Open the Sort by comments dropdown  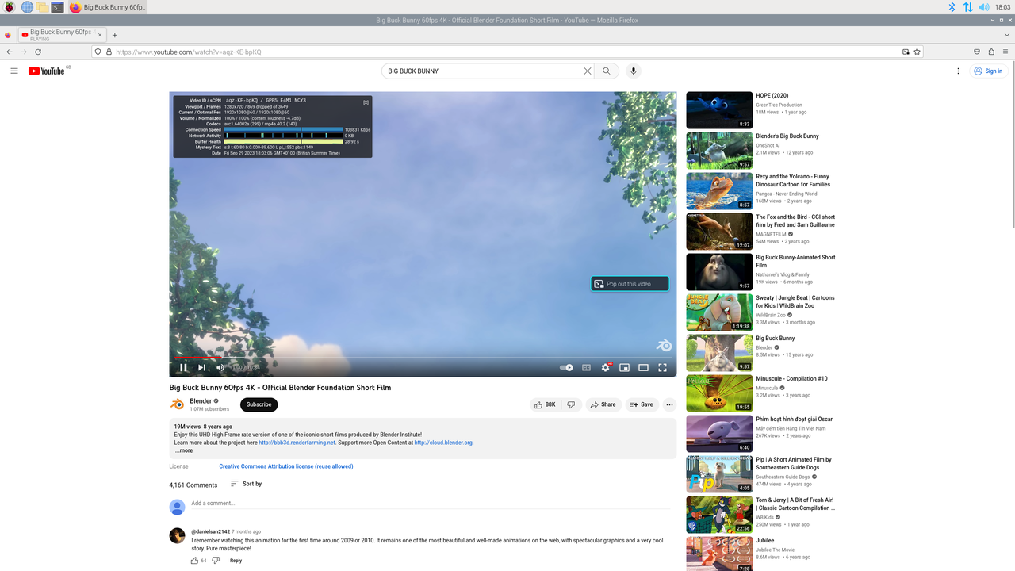click(246, 484)
